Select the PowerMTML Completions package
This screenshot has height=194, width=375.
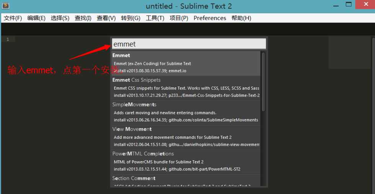(x=186, y=162)
